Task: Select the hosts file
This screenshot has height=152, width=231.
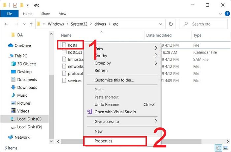Action: (x=72, y=45)
